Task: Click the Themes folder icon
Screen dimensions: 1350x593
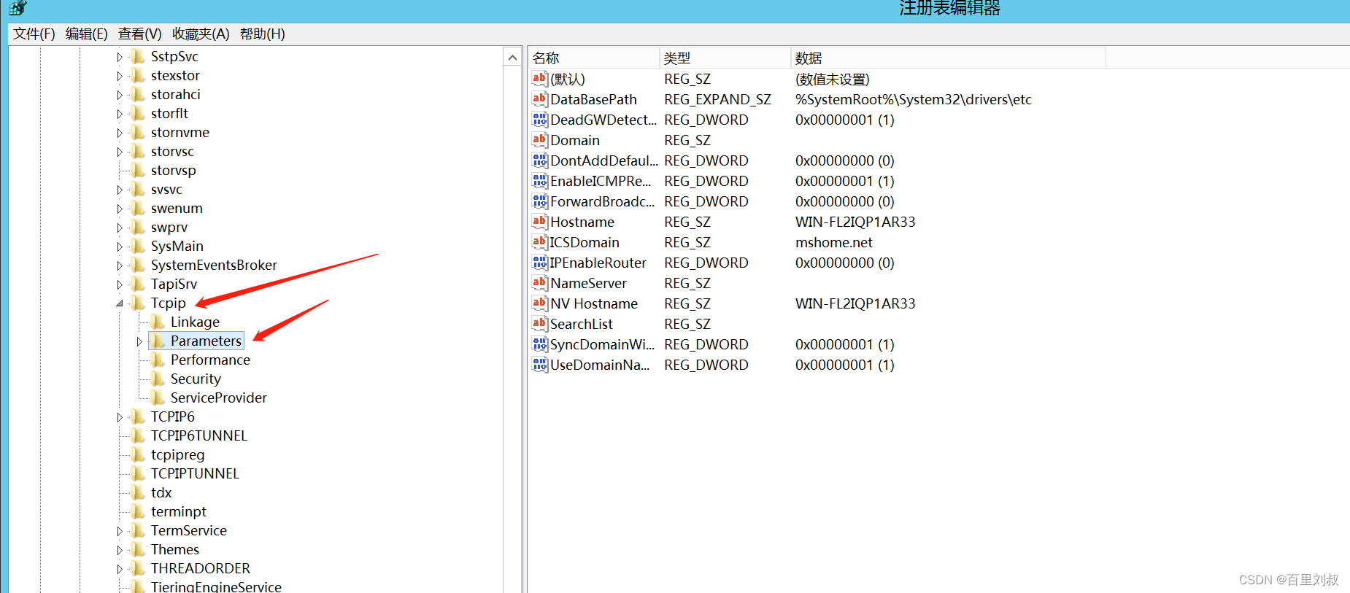Action: coord(137,549)
